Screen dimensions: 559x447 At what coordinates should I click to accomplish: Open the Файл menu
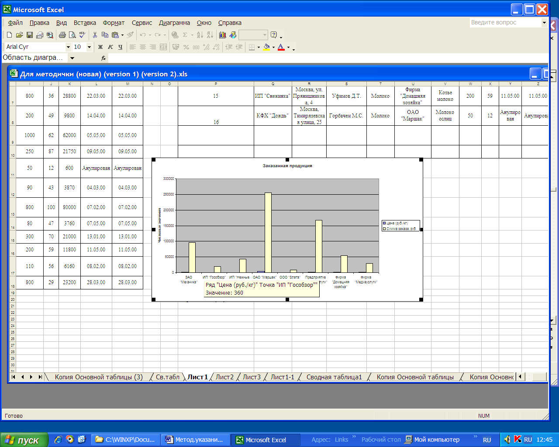[15, 23]
